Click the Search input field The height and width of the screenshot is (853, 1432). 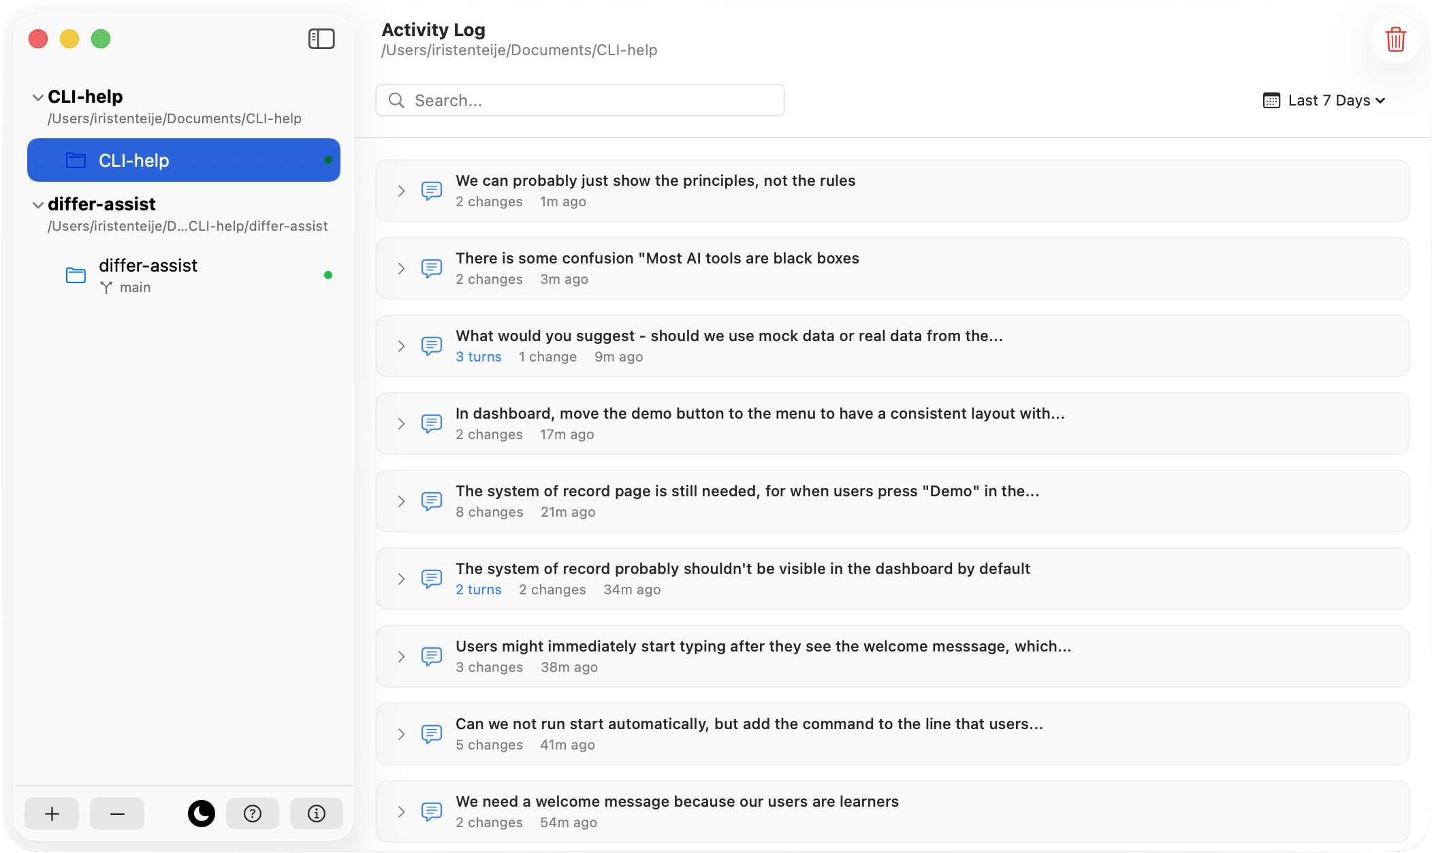click(580, 101)
